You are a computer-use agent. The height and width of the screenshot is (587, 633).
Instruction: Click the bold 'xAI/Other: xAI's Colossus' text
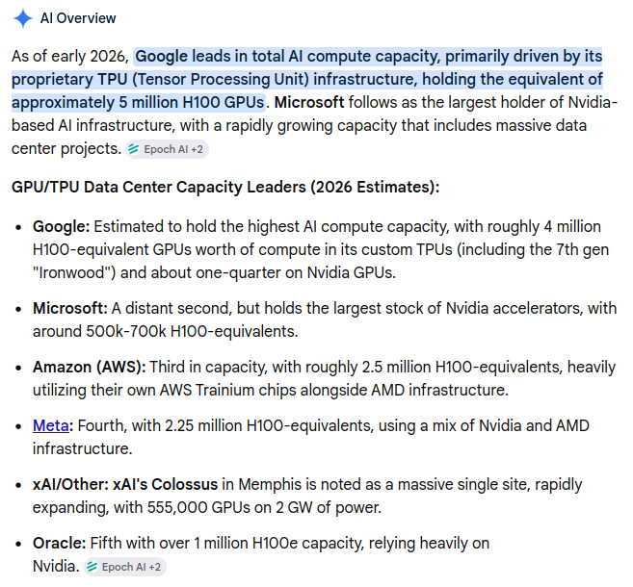125,484
